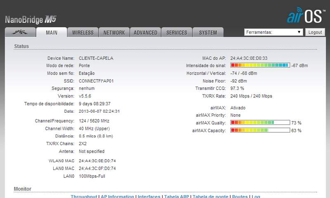This screenshot has width=330, height=198.
Task: Go to the ADVANCED tab
Action: [146, 33]
